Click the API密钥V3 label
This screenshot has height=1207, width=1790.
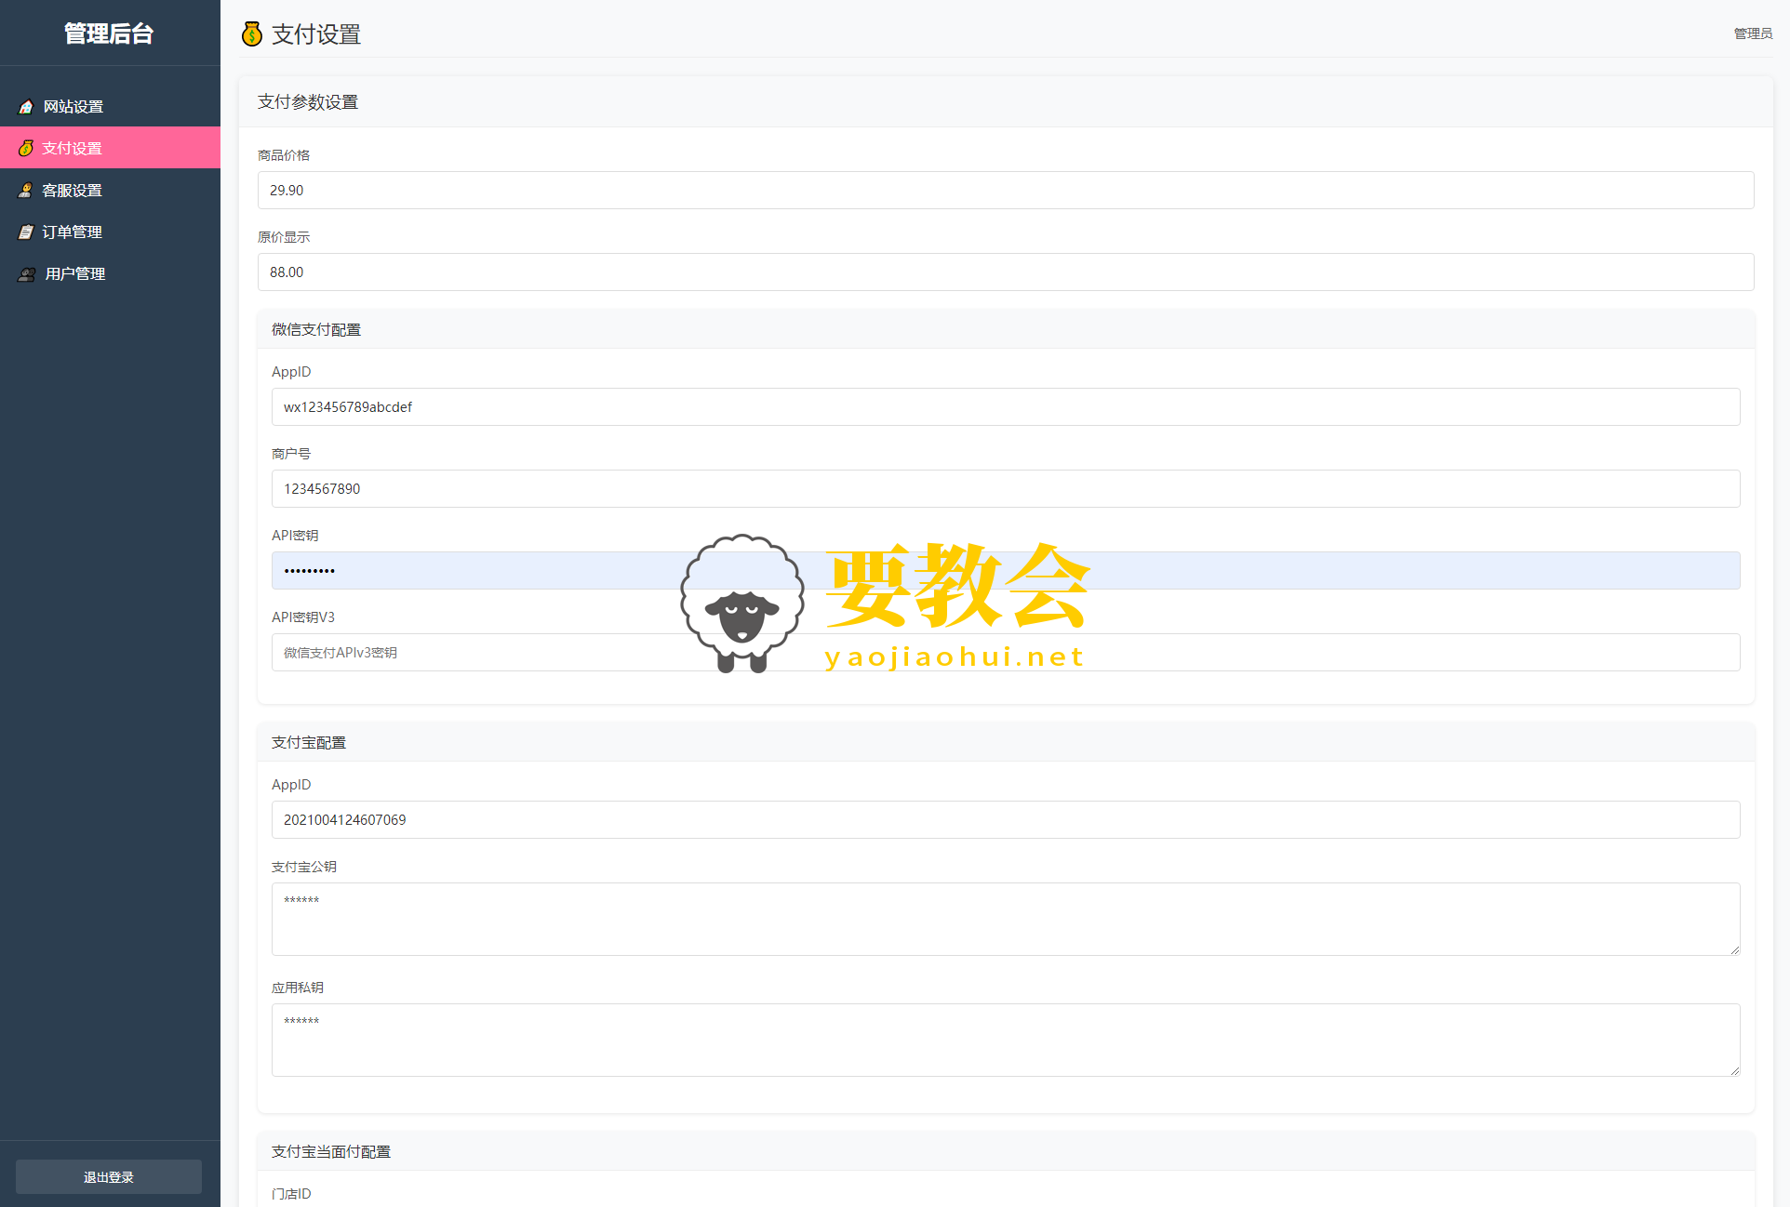[x=303, y=617]
